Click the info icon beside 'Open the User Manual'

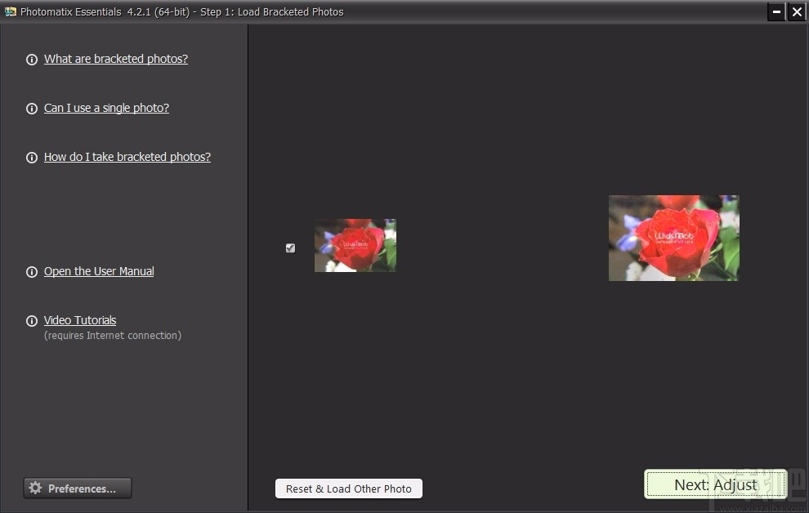click(x=32, y=271)
